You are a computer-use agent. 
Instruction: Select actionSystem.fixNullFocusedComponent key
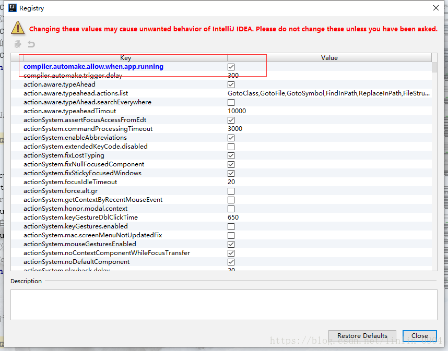[84, 164]
